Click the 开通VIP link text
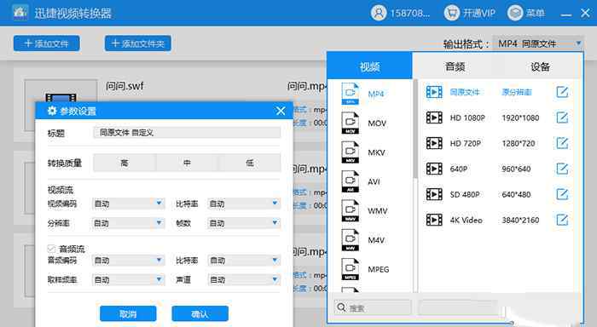This screenshot has width=597, height=327. [479, 14]
